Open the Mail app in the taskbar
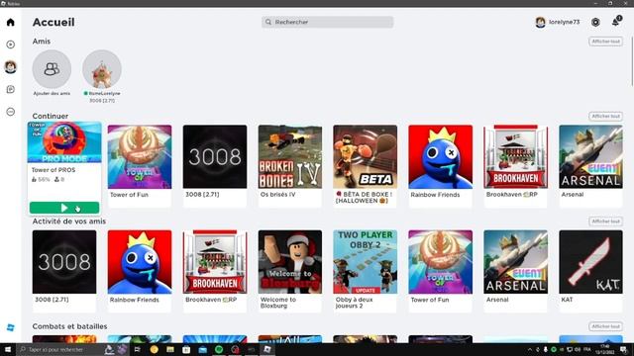Image resolution: width=634 pixels, height=356 pixels. tap(202, 349)
